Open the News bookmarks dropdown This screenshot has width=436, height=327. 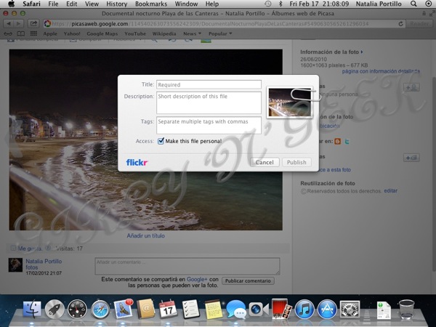tap(192, 33)
